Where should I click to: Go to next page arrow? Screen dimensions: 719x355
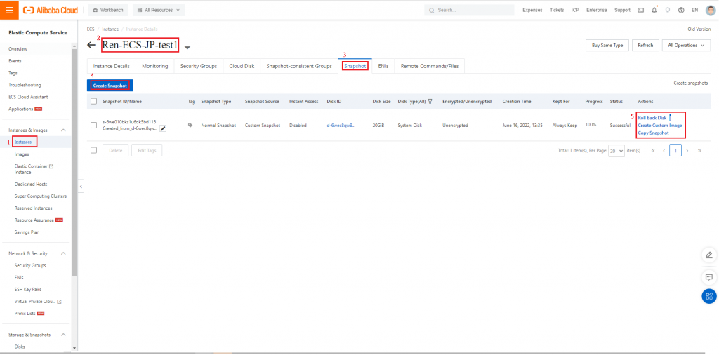pyautogui.click(x=687, y=150)
